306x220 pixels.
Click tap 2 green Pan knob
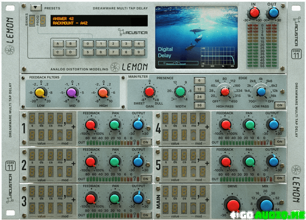pos(114,162)
